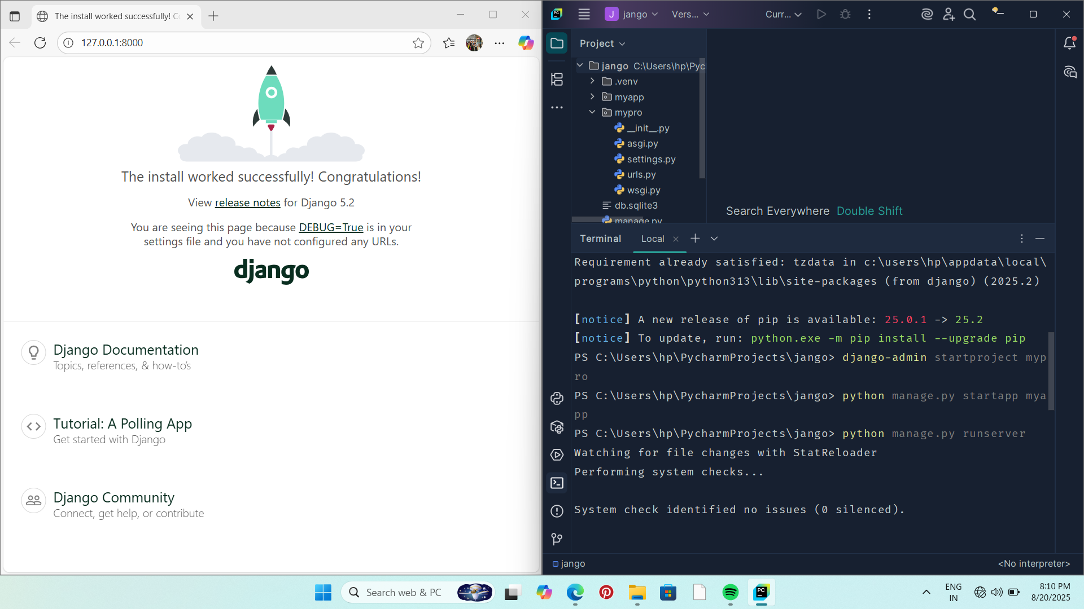1084x609 pixels.
Task: Add page to favorites star icon
Action: 418,43
